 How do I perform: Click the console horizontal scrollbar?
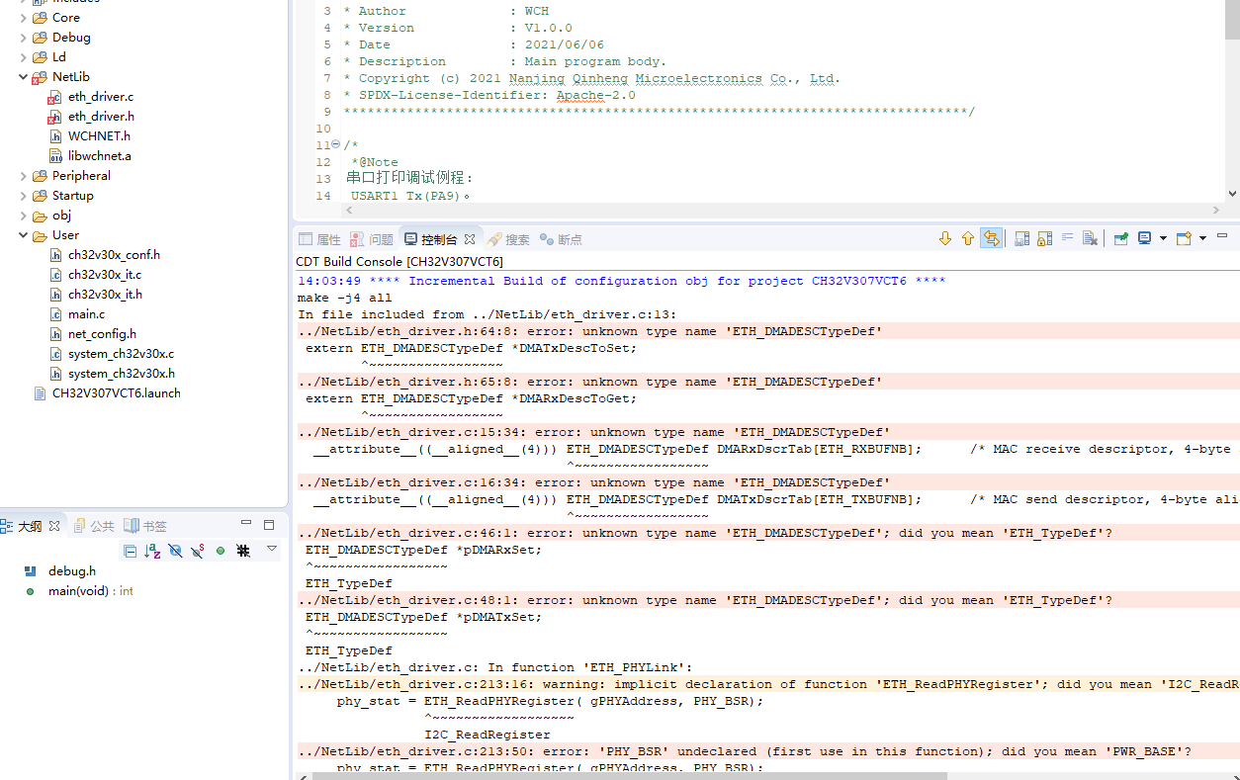coord(692,775)
